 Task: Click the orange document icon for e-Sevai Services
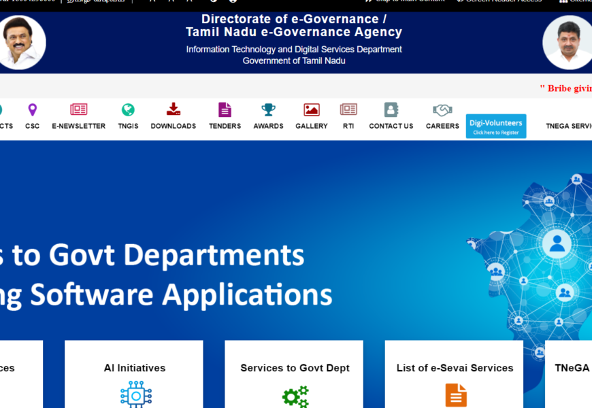pyautogui.click(x=456, y=395)
